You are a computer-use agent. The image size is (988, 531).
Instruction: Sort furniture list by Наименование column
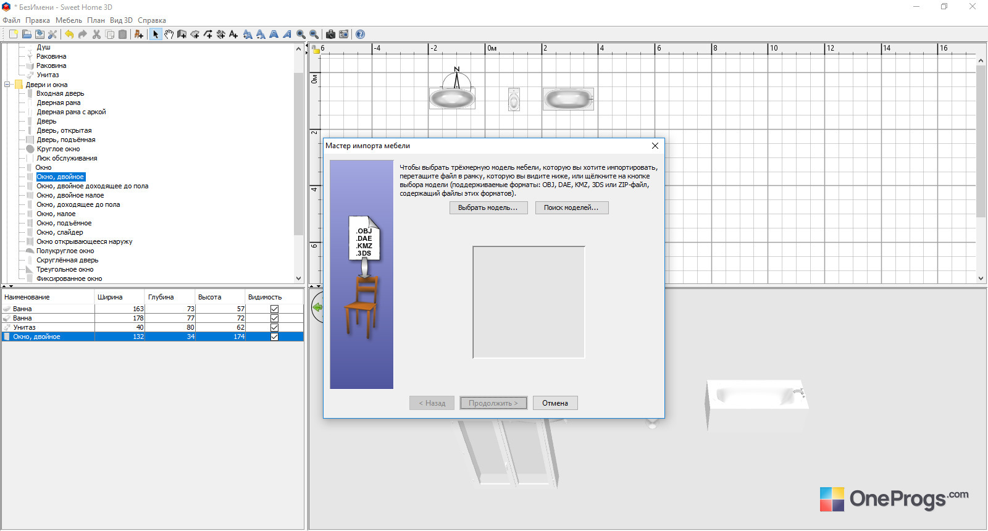coord(48,297)
